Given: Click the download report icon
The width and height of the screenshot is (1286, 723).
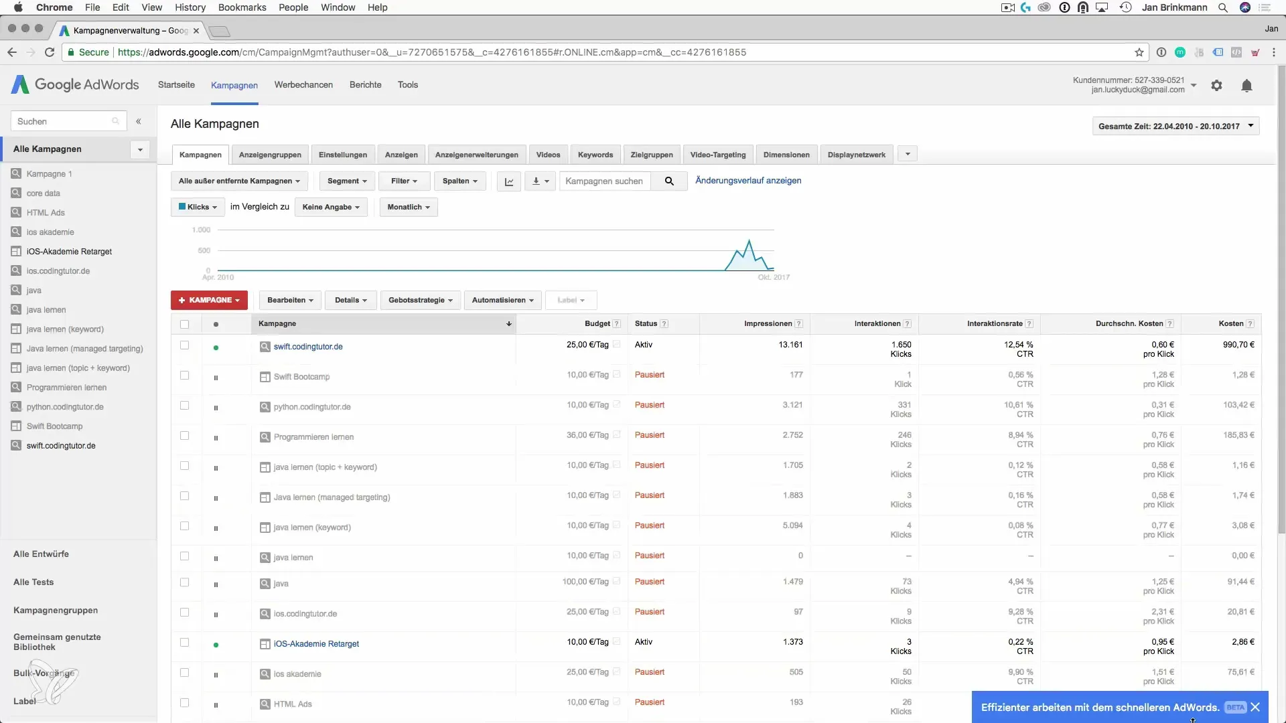Looking at the screenshot, I should tap(537, 181).
